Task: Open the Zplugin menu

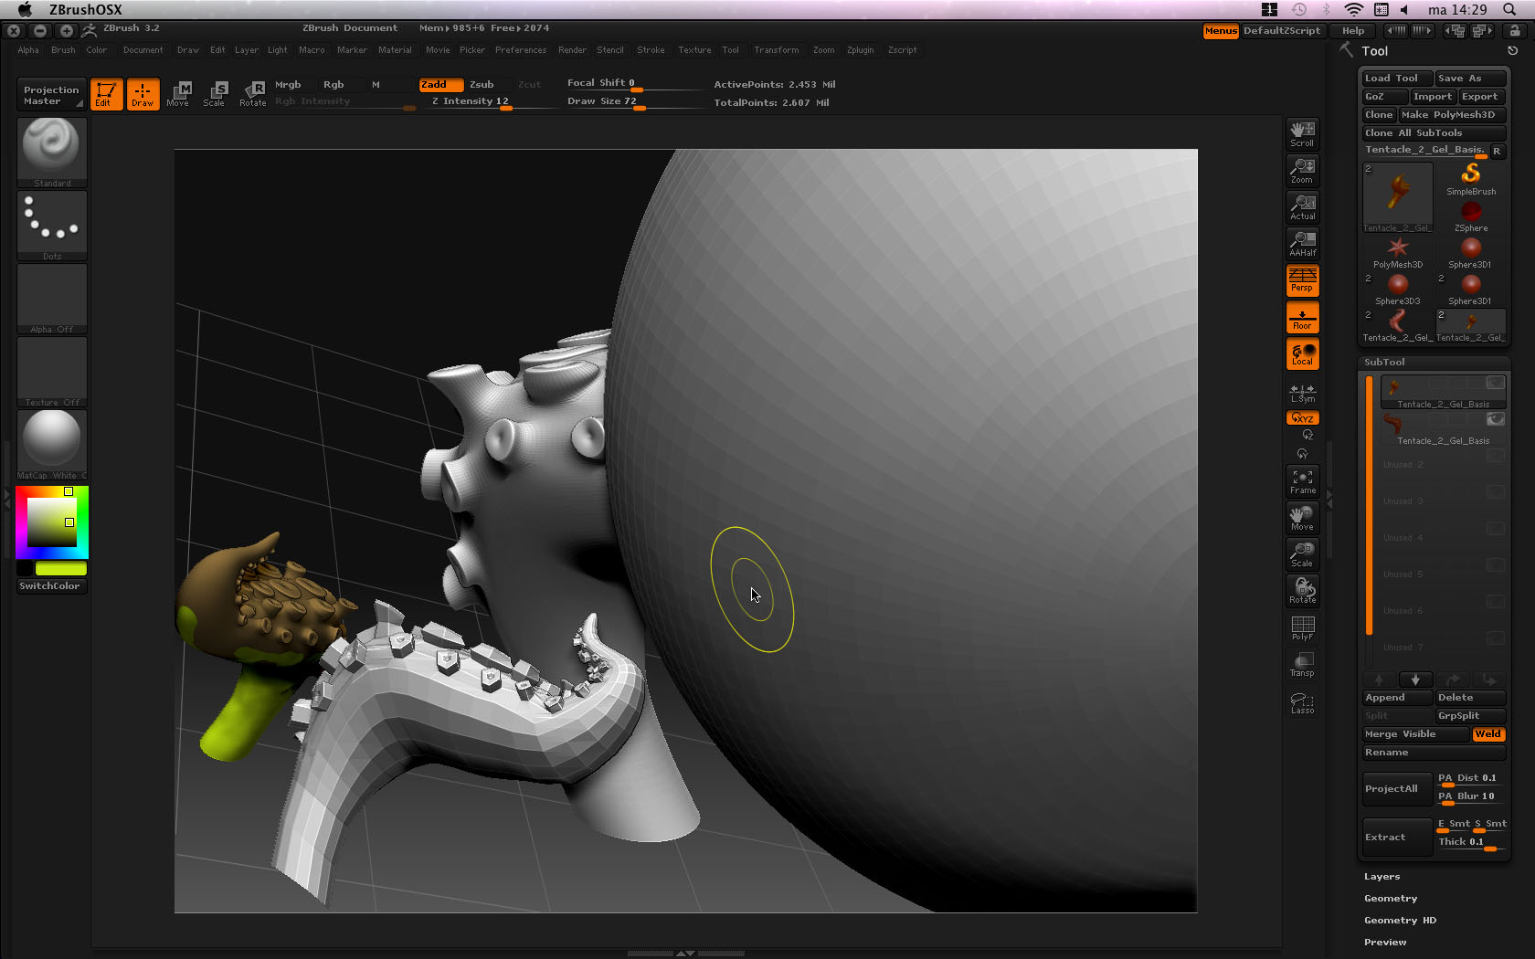Action: click(x=860, y=50)
